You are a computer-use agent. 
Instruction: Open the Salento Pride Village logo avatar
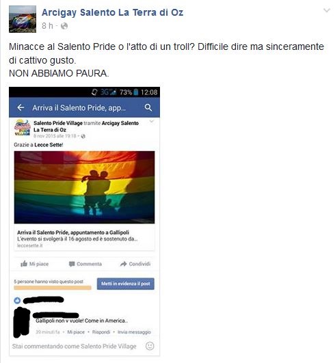tap(23, 128)
